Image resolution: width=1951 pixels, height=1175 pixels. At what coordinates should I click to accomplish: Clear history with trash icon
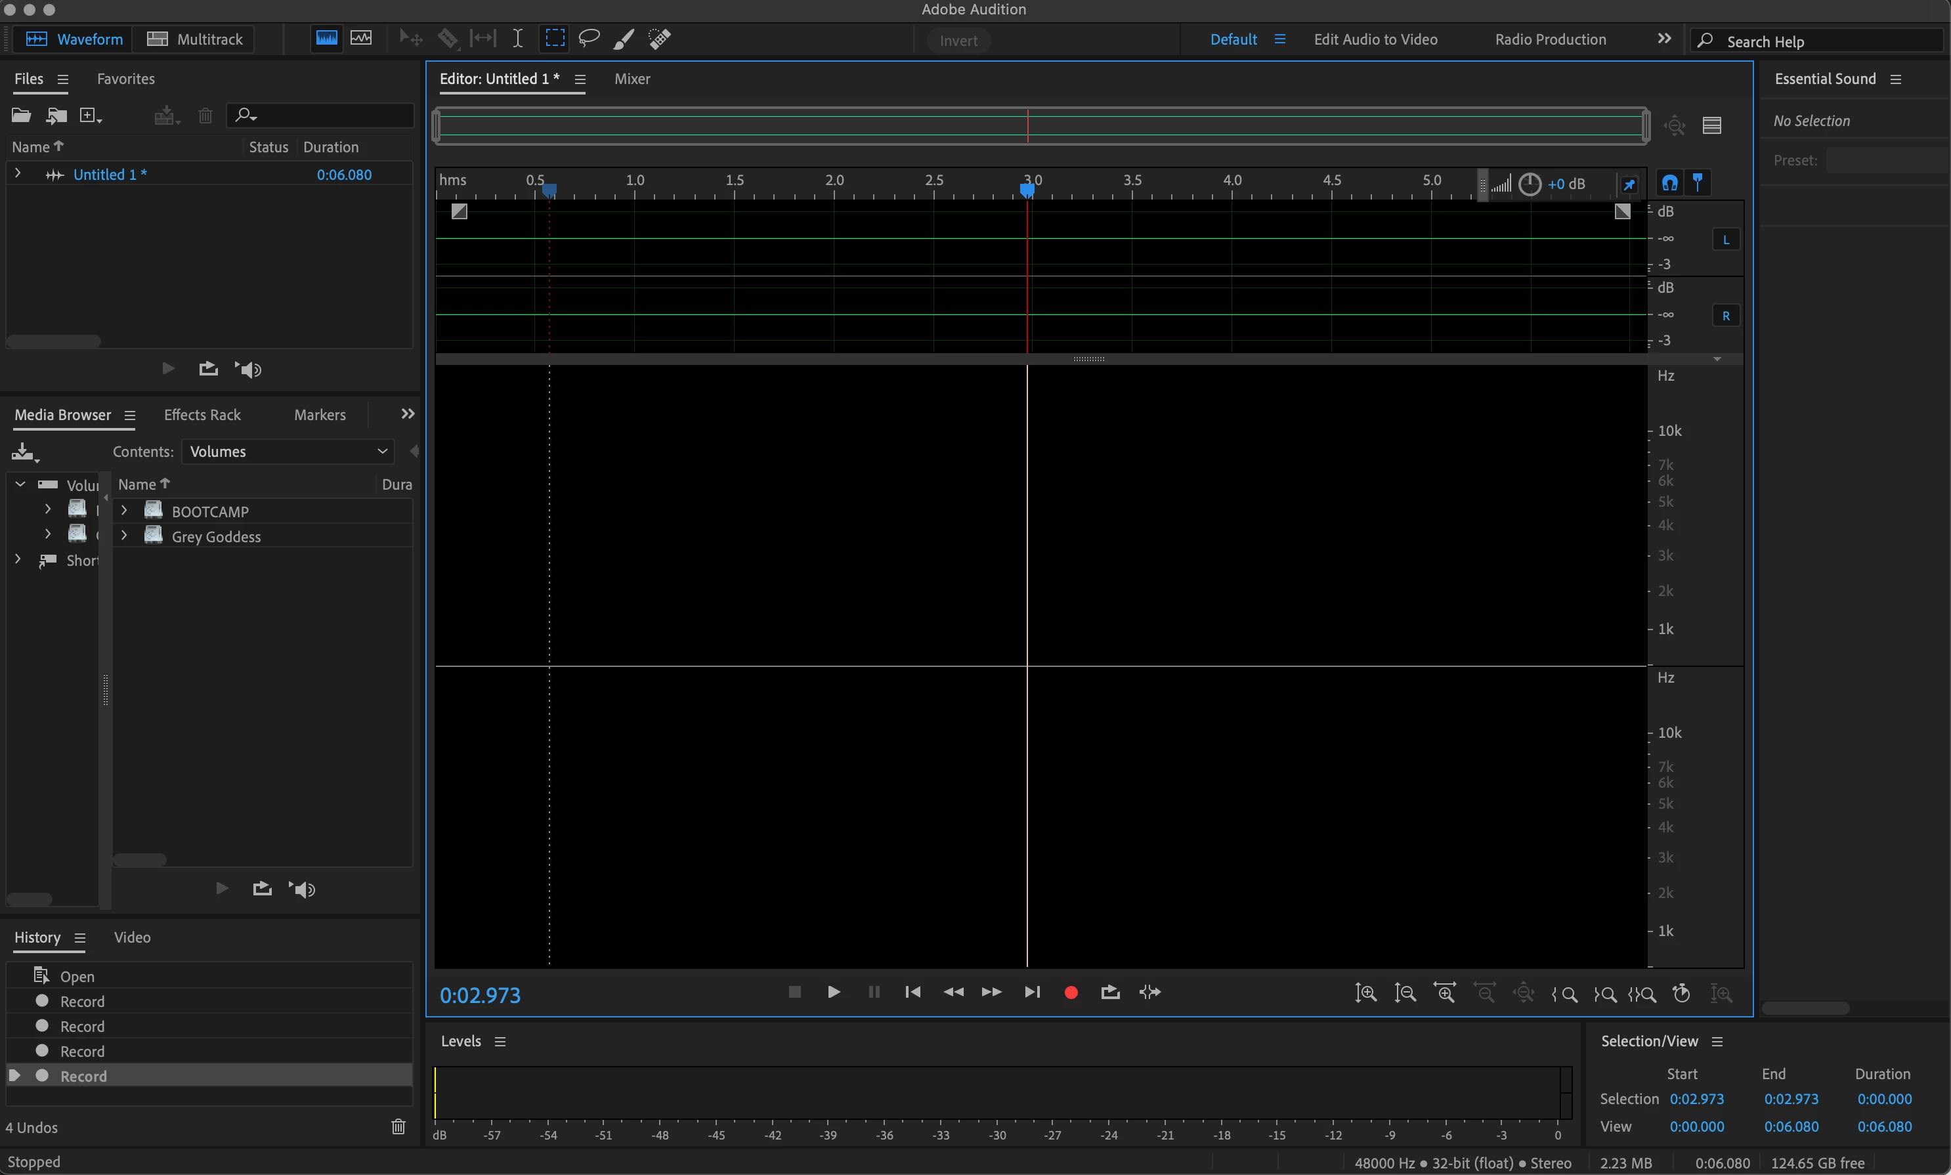[398, 1126]
